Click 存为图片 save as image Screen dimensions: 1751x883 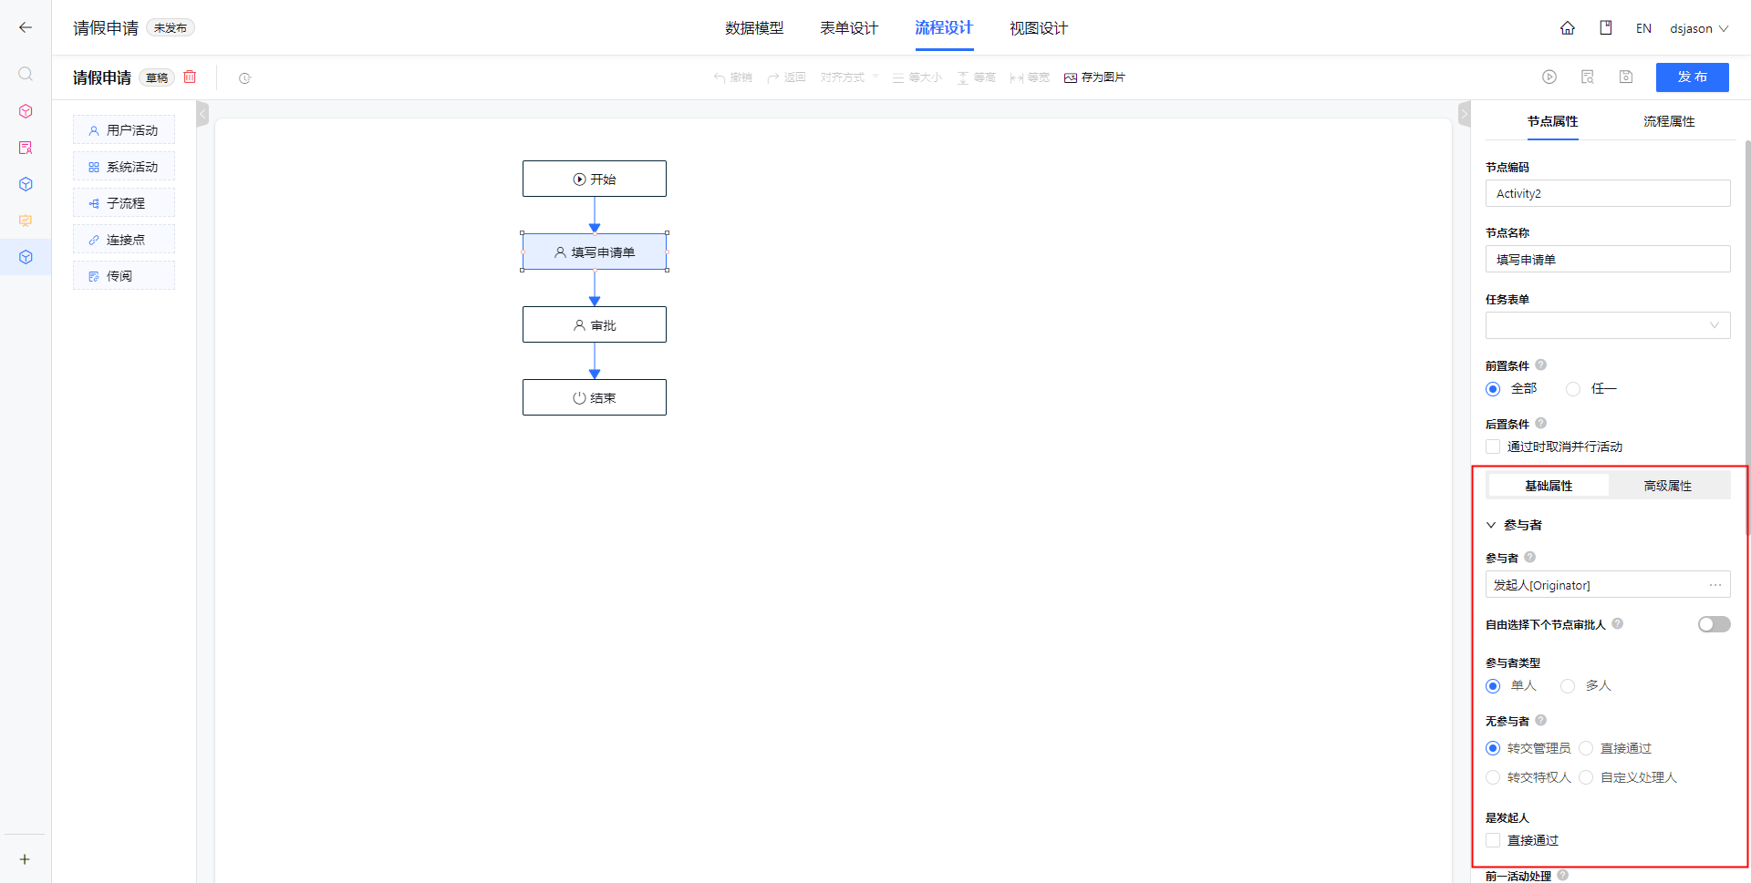click(1094, 77)
